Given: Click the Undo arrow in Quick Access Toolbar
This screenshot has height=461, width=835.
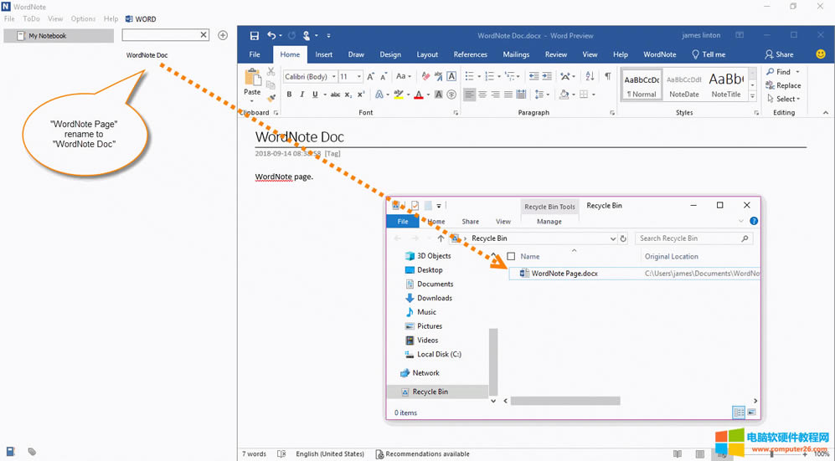Looking at the screenshot, I should 271,36.
